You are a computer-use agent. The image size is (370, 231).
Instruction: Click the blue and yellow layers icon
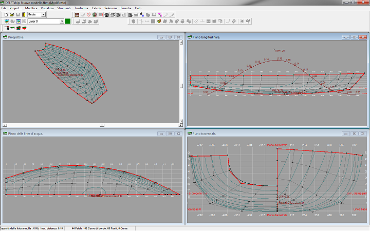(7, 21)
